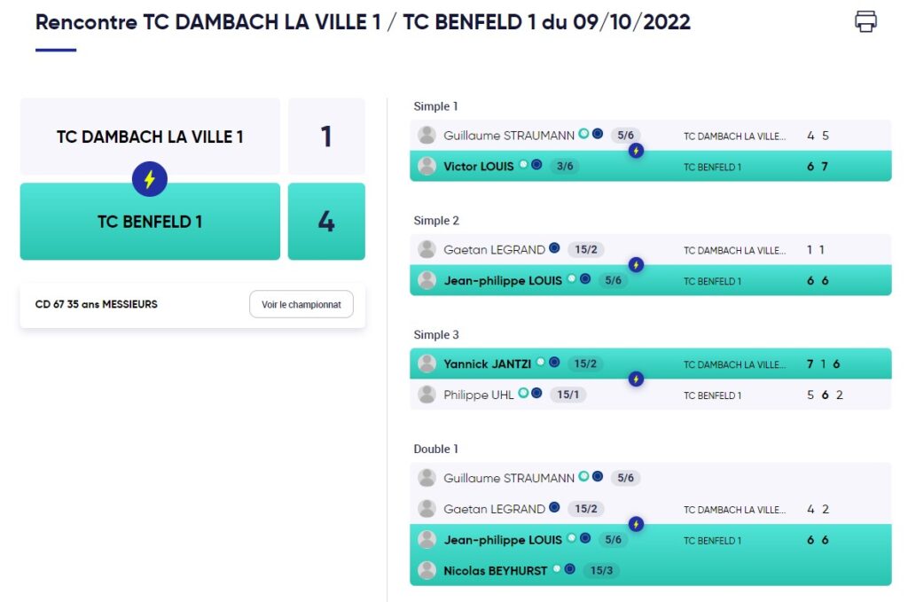Click the lightning bolt between team names

click(x=149, y=179)
